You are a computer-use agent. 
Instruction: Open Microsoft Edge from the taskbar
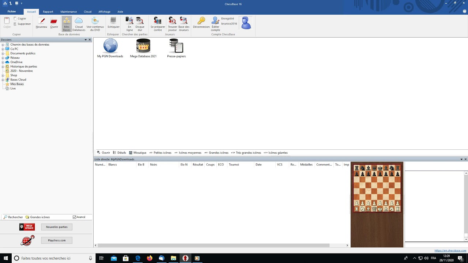(x=138, y=258)
